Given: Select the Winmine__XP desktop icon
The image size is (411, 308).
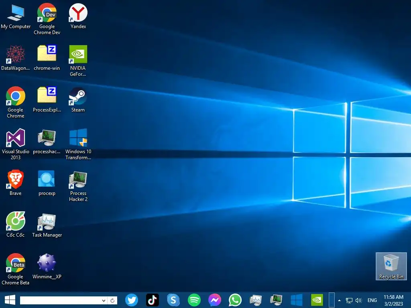Looking at the screenshot, I should tap(47, 266).
